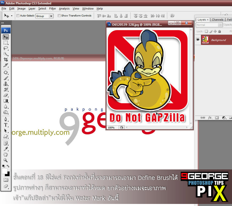Screen dimensions: 232x206
Task: Select the Rectangular Marquee tool
Action: [6, 42]
